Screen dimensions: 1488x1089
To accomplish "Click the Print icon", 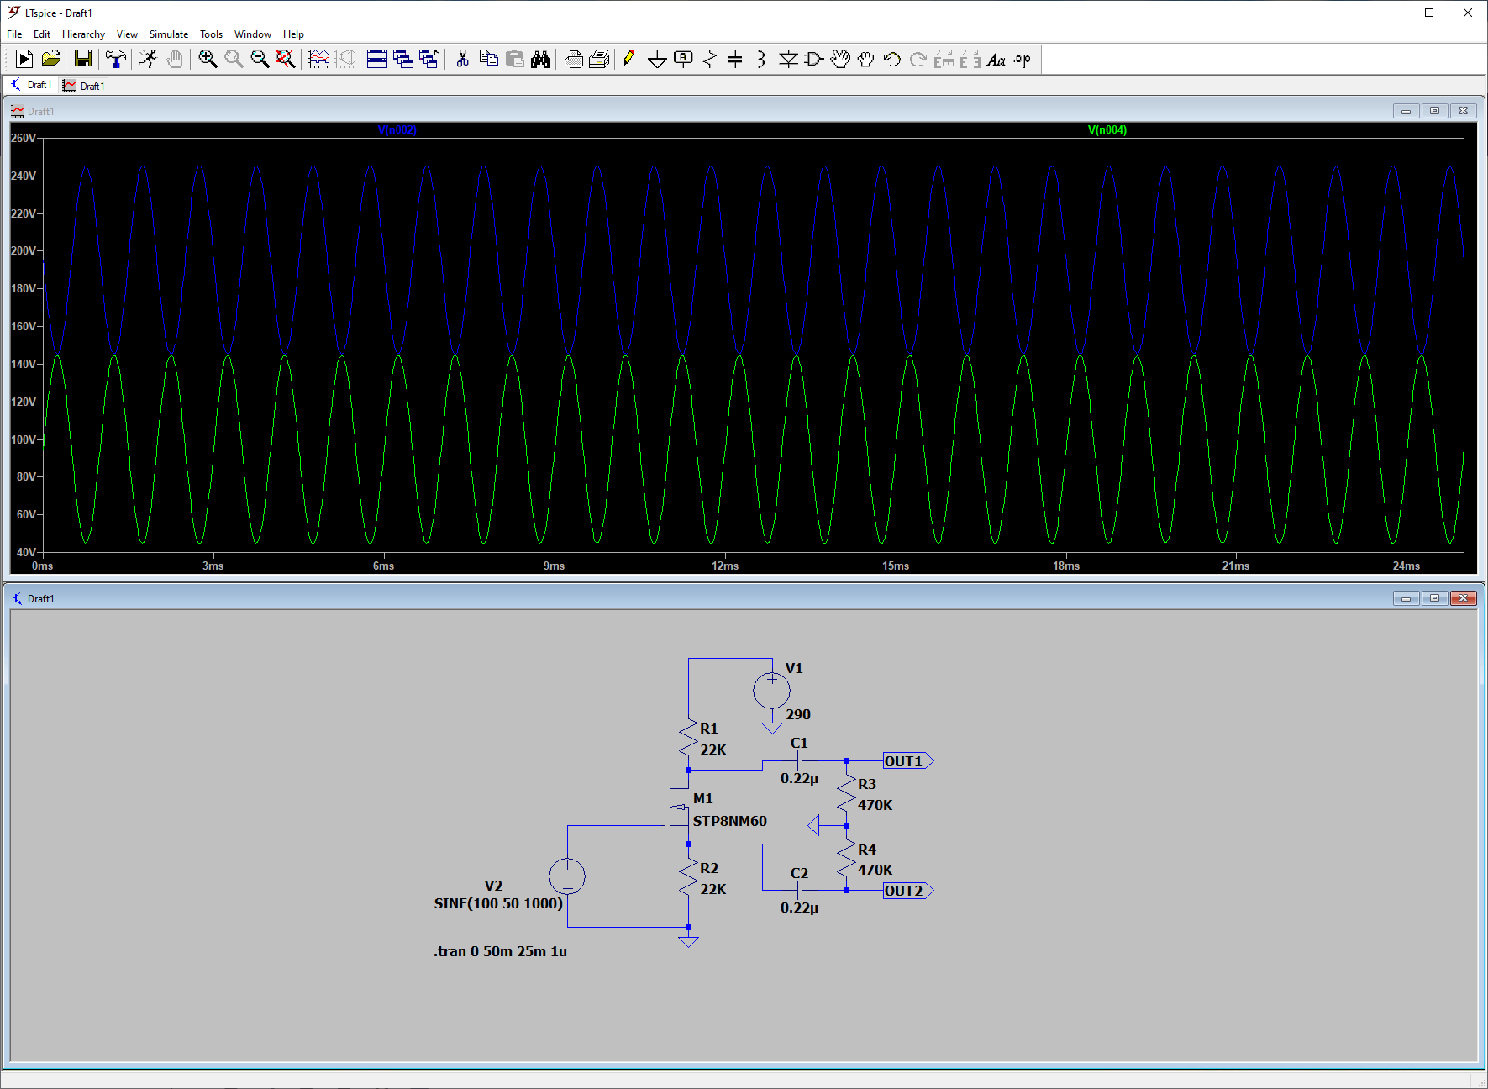I will point(600,59).
